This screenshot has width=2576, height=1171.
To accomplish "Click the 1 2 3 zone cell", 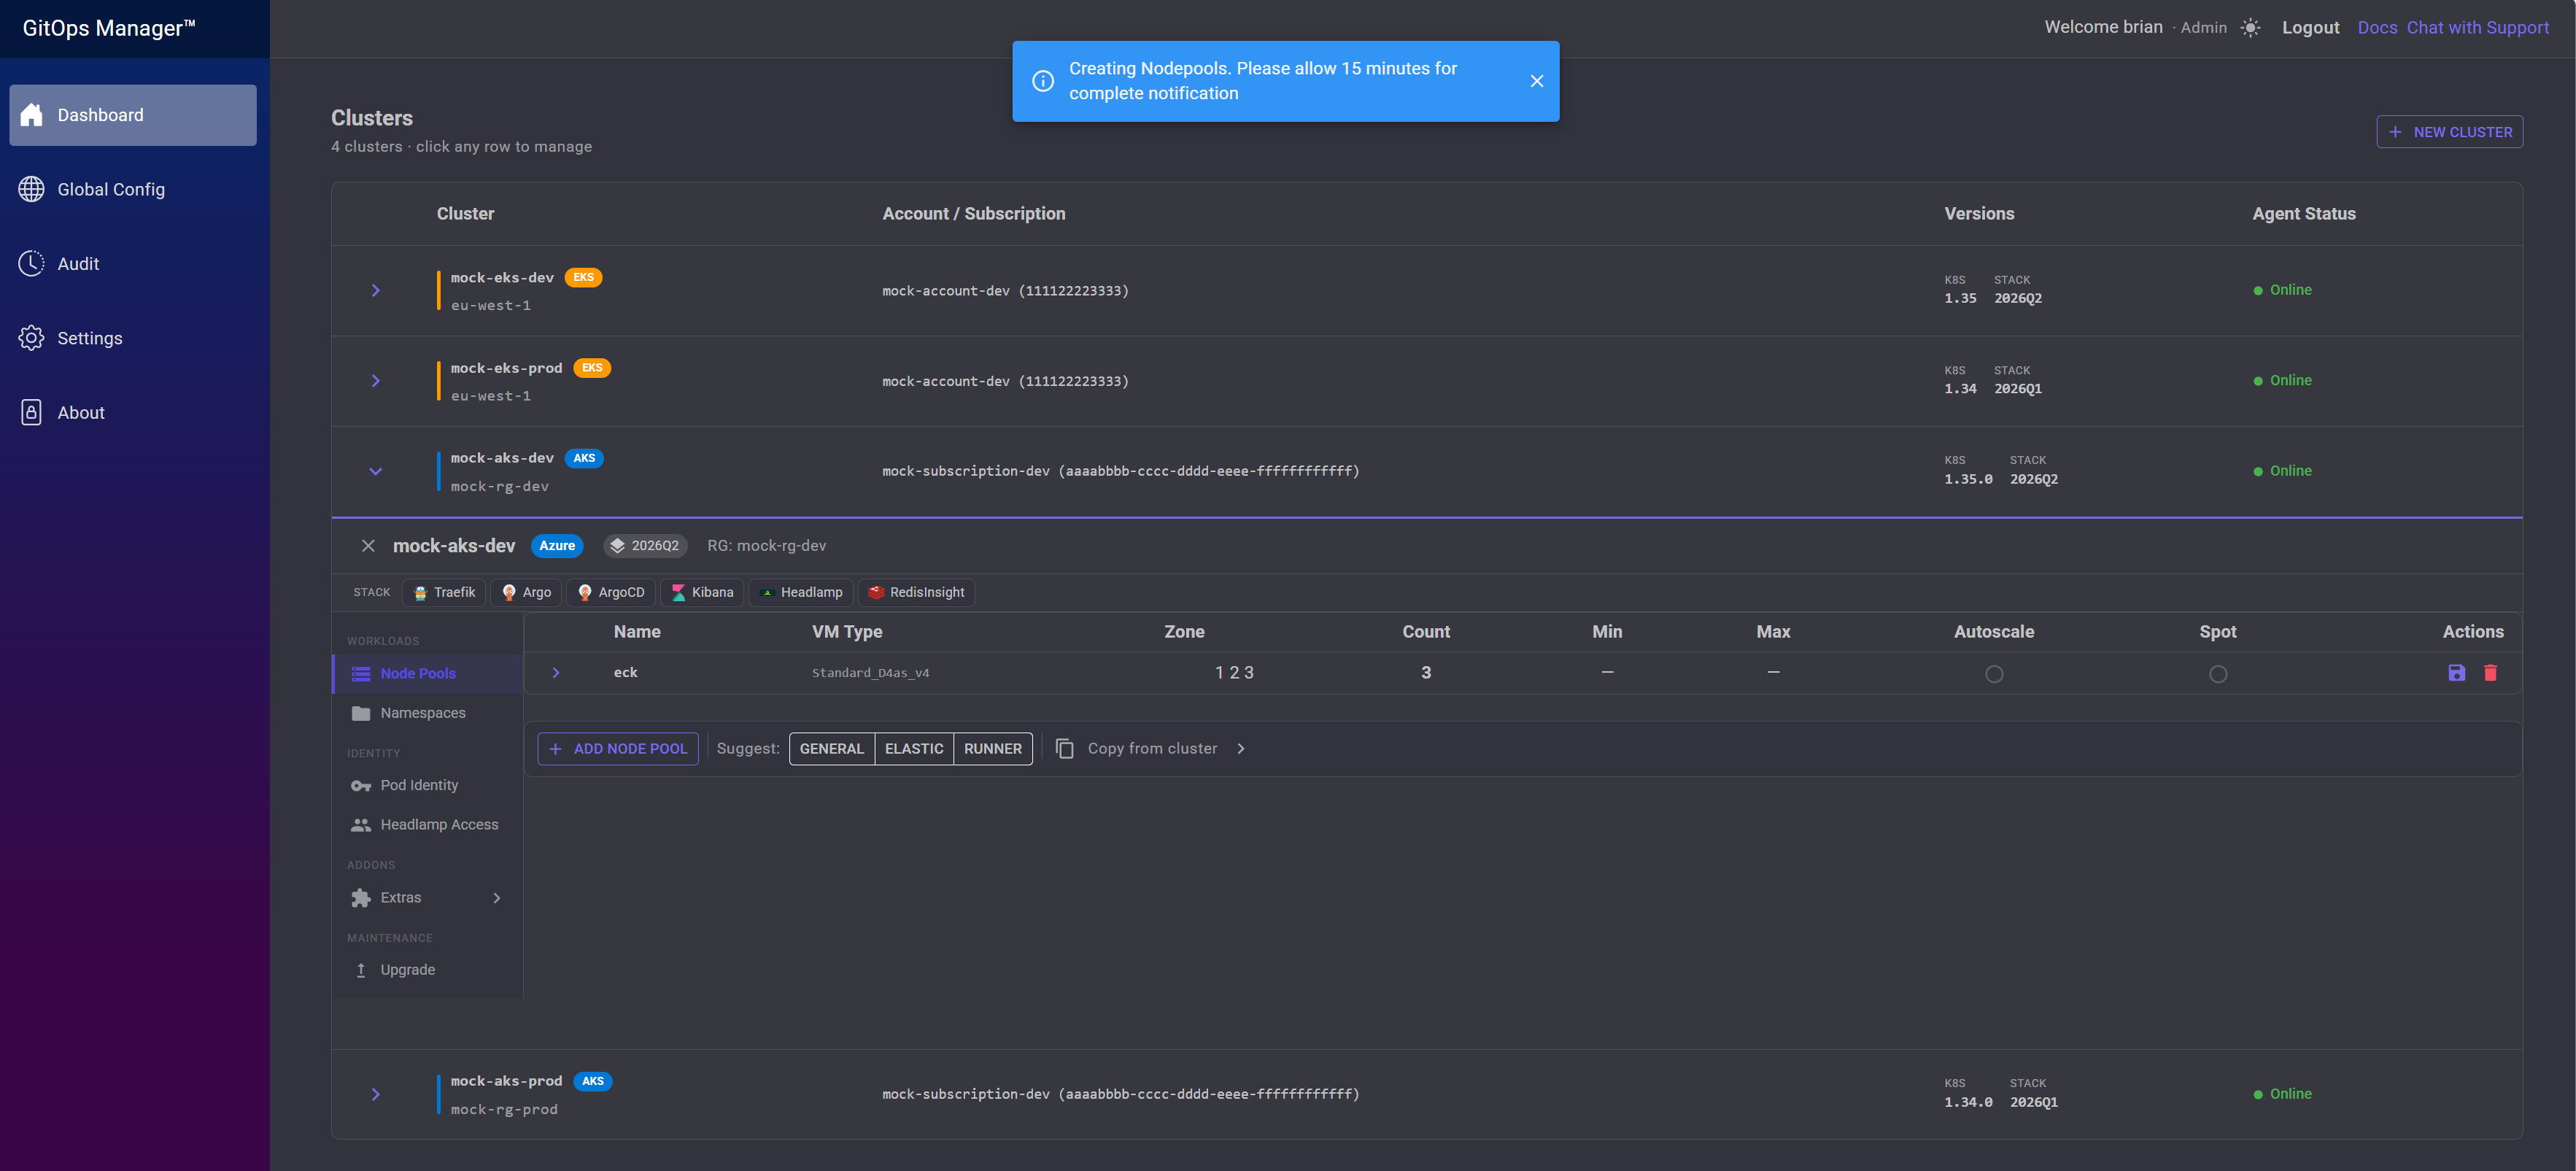I will 1234,673.
